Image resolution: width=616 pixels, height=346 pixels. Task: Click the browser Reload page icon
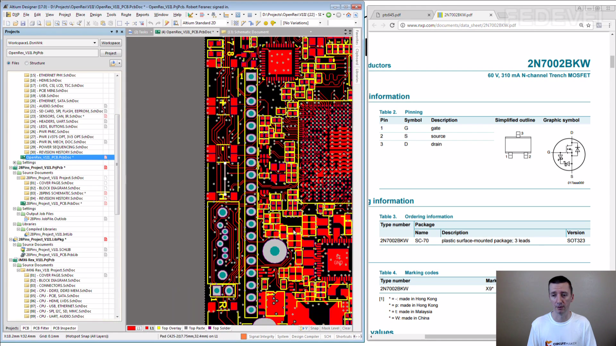[x=392, y=25]
